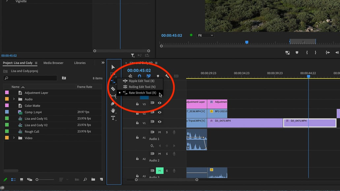
Task: Enable voice-over record on Audio 1
Action: [174, 132]
